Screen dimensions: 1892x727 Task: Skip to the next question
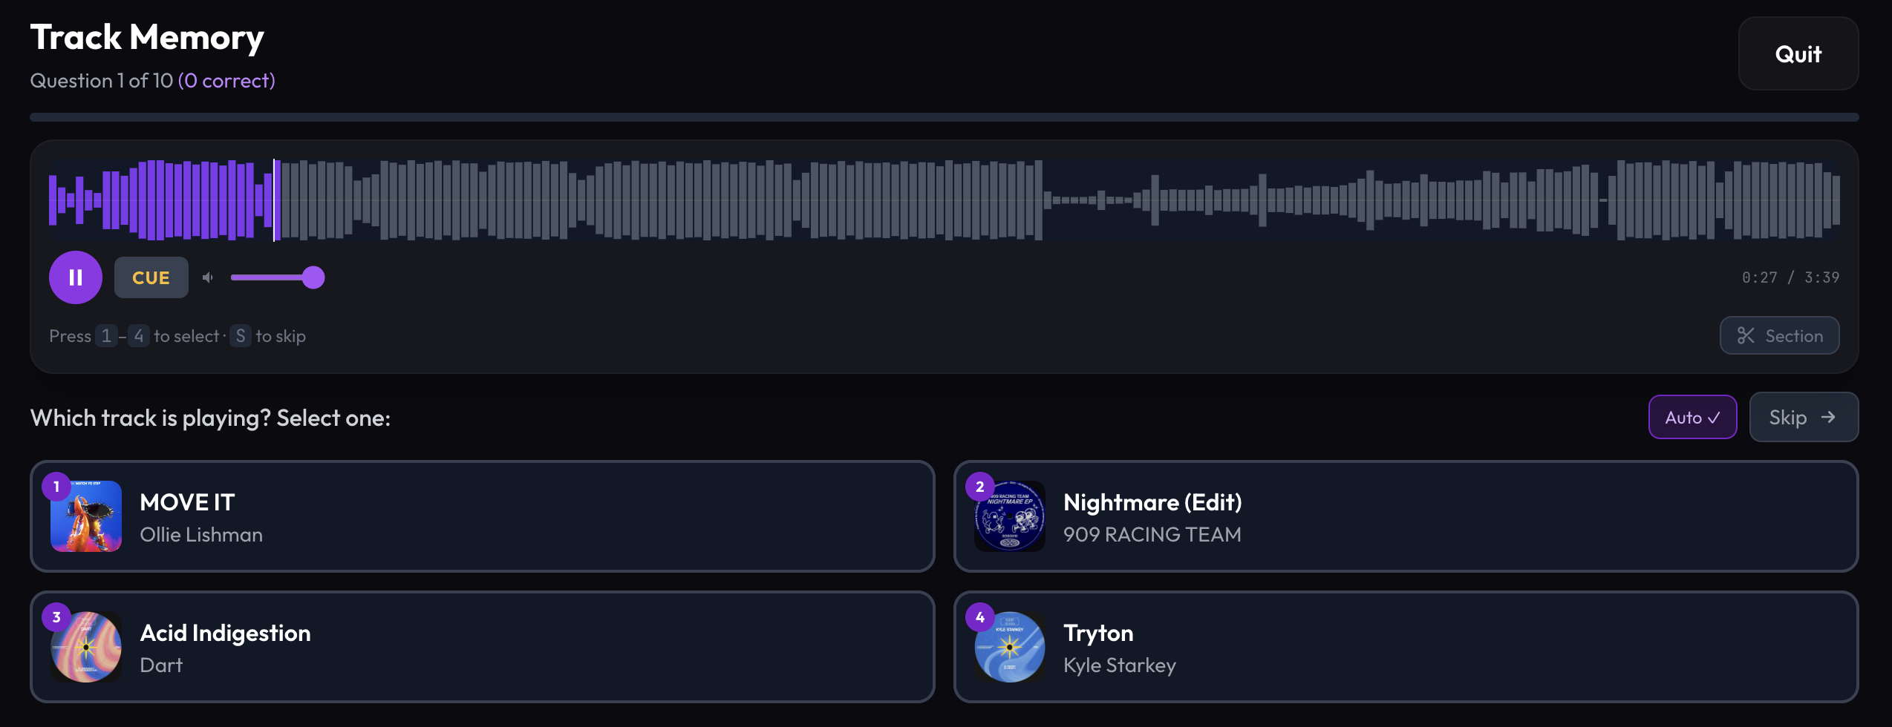coord(1803,418)
